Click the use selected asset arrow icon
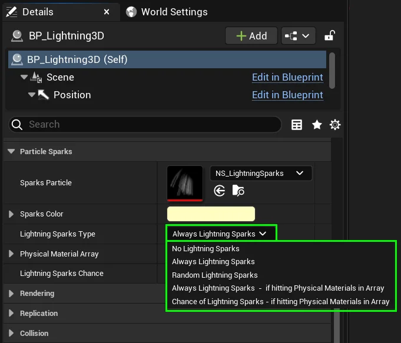This screenshot has width=401, height=343. click(220, 190)
